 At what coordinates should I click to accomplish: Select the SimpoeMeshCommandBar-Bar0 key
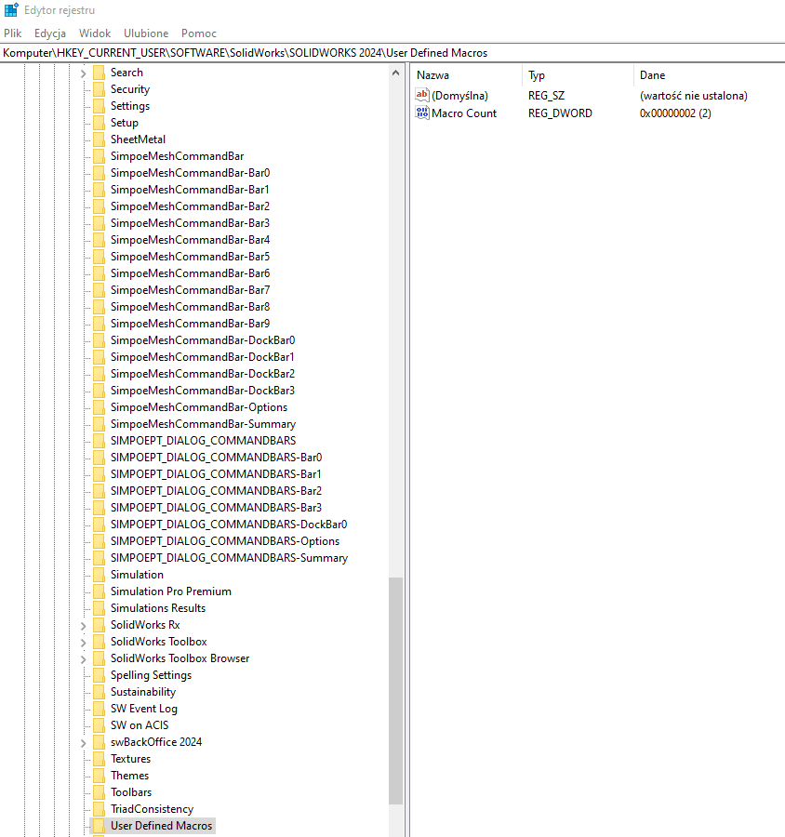(190, 173)
